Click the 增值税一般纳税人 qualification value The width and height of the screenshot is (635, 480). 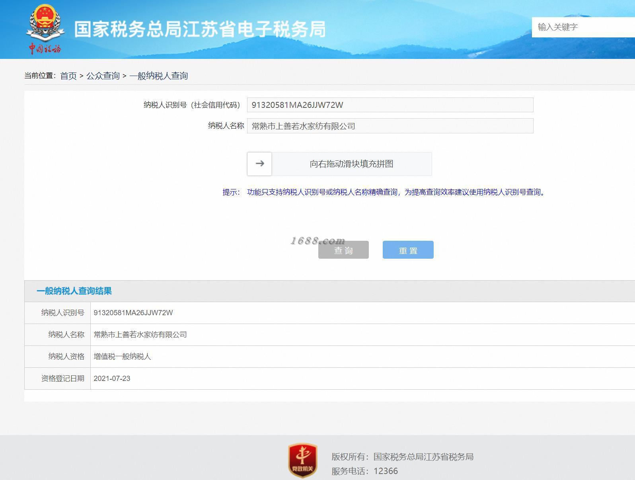point(122,357)
